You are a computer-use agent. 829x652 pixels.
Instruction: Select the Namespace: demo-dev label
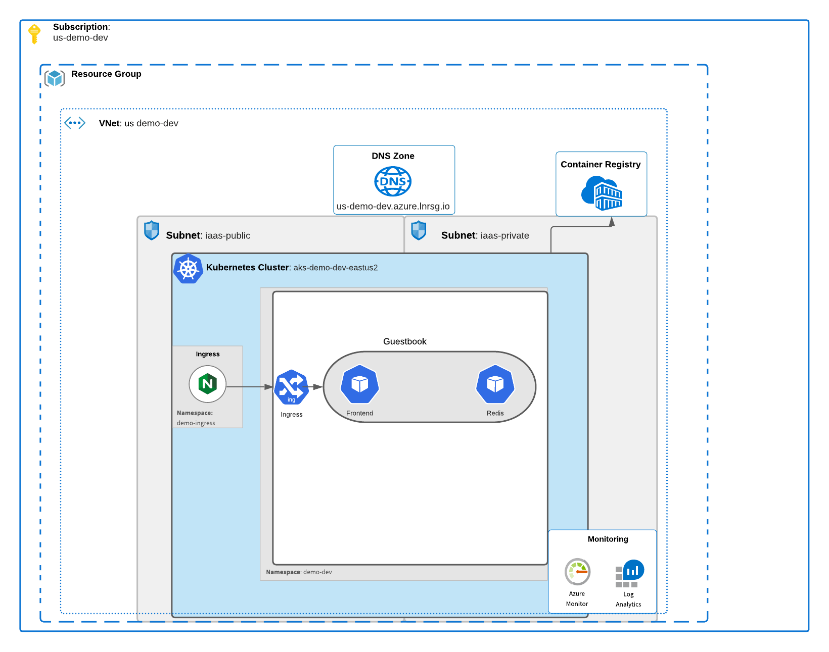tap(299, 572)
